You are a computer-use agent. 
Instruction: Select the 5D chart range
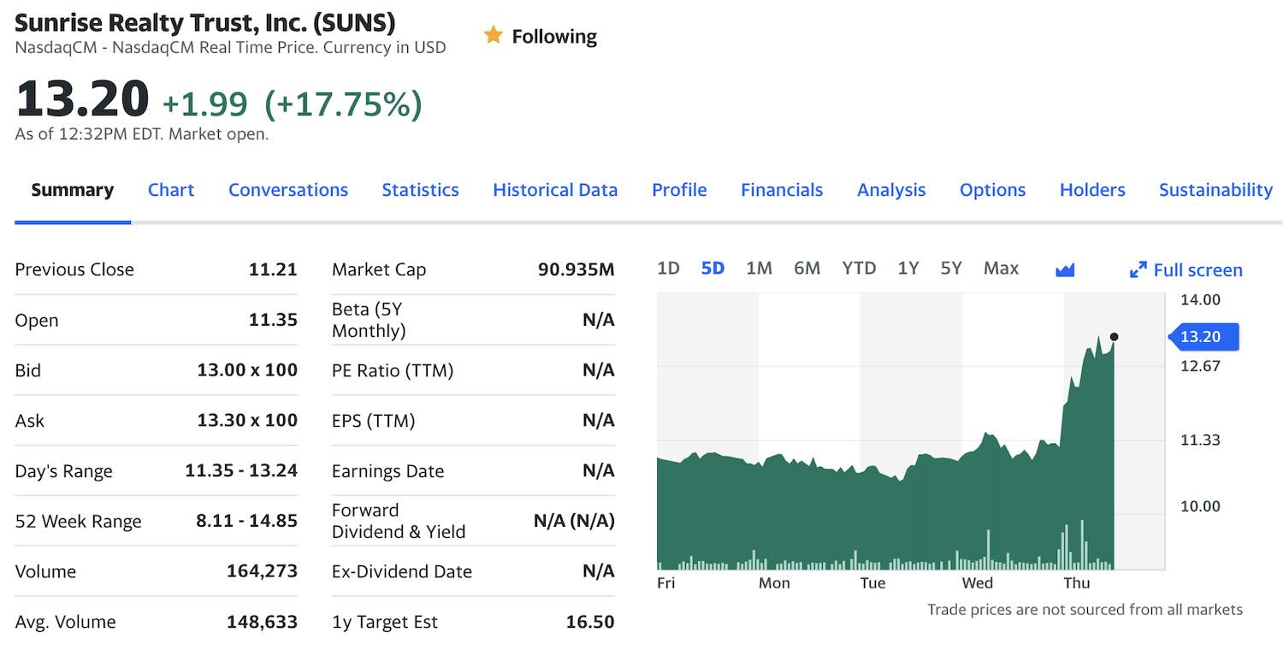pyautogui.click(x=712, y=269)
